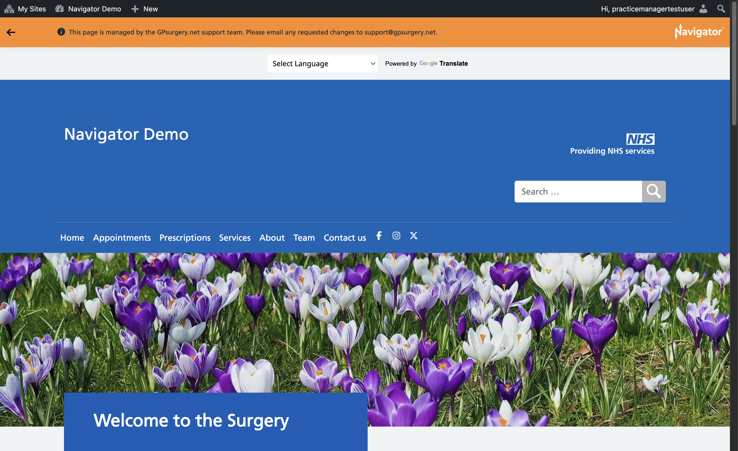Open the Services menu item
Screen dimensions: 738x451
(x=235, y=237)
